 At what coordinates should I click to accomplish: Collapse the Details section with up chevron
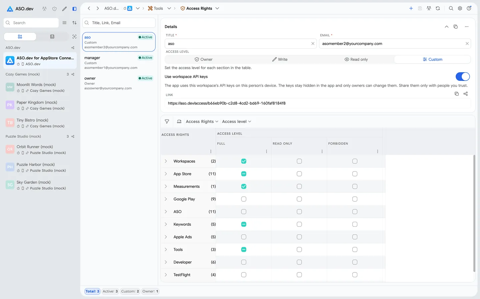pyautogui.click(x=447, y=27)
